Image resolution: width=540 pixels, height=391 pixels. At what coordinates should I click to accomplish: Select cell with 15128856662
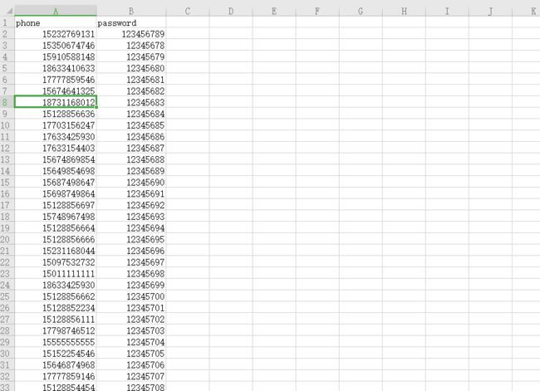(x=56, y=296)
